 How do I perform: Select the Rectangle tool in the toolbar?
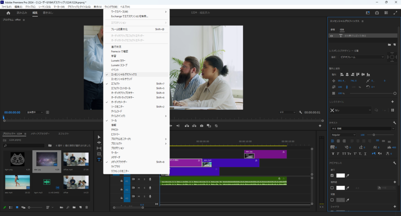[99, 154]
